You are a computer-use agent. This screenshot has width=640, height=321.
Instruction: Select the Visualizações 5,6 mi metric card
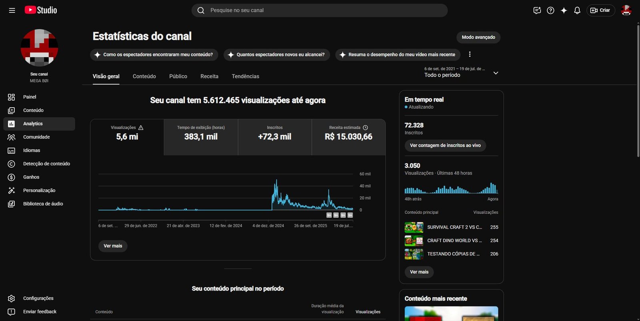pos(127,137)
